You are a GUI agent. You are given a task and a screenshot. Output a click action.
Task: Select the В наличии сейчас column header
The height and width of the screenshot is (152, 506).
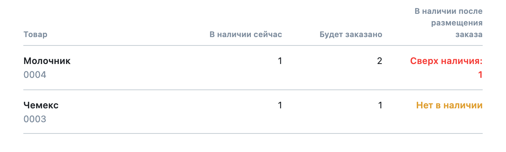click(x=246, y=35)
